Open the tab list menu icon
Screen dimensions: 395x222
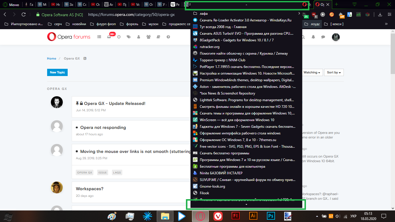point(355,4)
